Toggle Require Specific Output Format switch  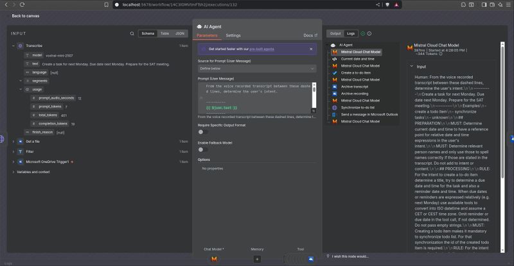[201, 132]
